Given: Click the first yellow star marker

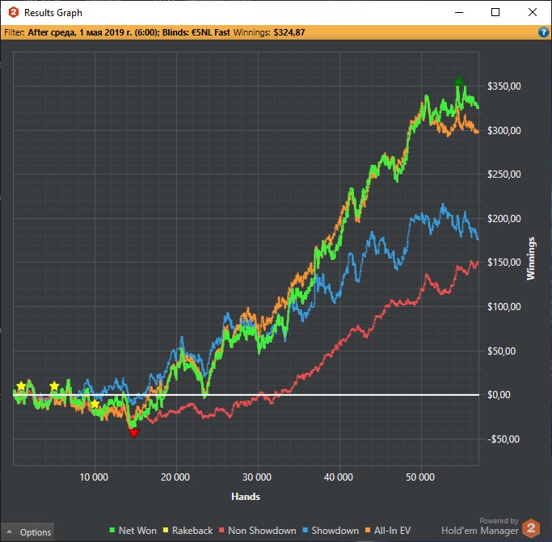Looking at the screenshot, I should tap(21, 386).
